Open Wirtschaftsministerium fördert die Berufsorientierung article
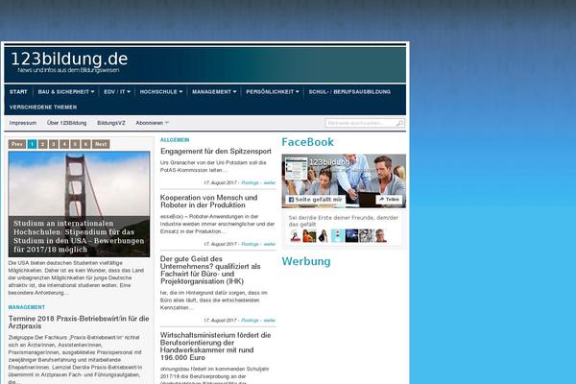Image resolution: width=576 pixels, height=384 pixels. point(216,347)
